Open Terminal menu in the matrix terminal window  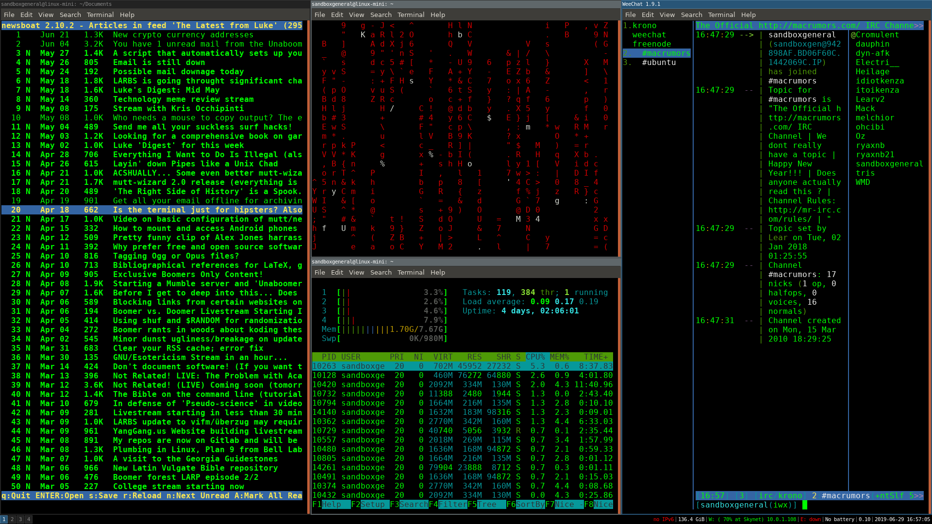pos(411,15)
